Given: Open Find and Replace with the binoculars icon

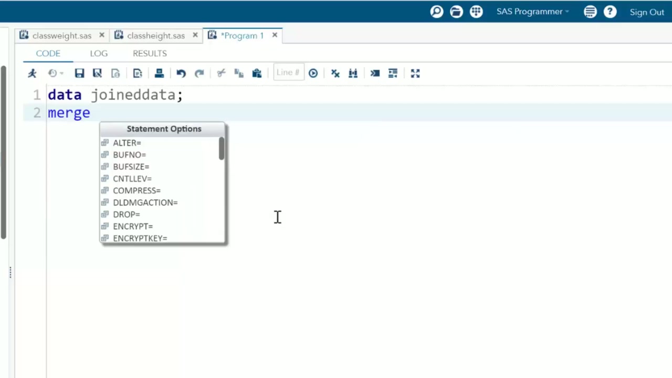Looking at the screenshot, I should click(x=353, y=73).
